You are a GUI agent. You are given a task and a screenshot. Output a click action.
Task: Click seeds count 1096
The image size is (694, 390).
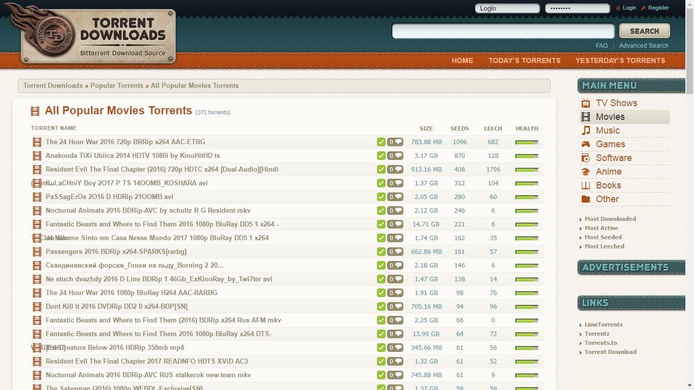click(460, 142)
